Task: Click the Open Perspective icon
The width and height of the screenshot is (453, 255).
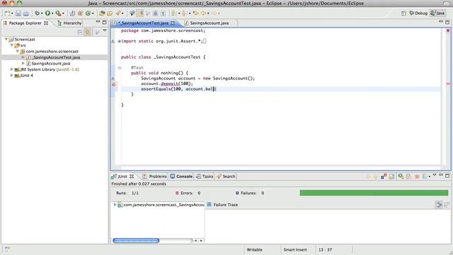Action: [404, 13]
